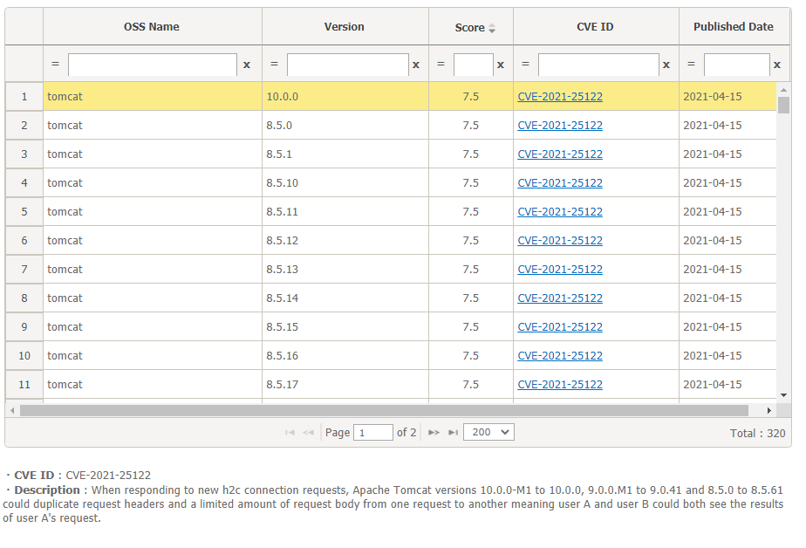Select row number 1 cell
The image size is (806, 548).
point(24,97)
